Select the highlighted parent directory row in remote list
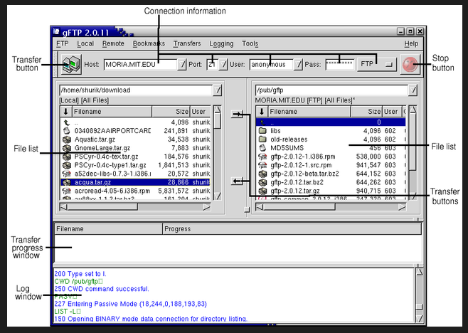The image size is (468, 333). point(331,122)
